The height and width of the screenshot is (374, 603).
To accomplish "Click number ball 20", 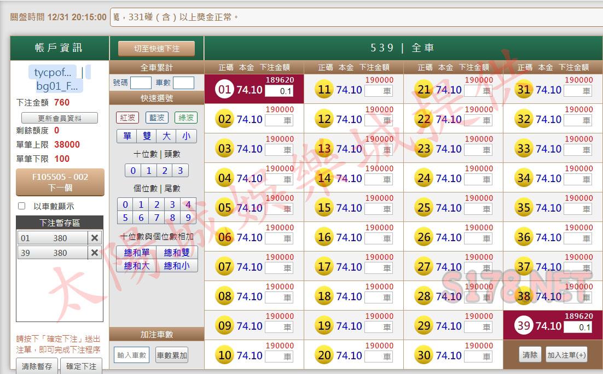I will point(324,355).
